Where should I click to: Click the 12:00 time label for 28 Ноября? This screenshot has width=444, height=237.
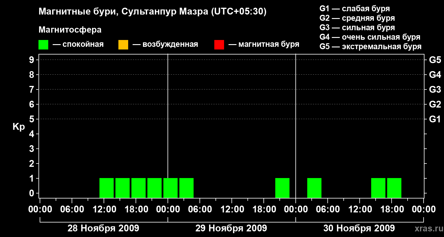[x=104, y=209]
